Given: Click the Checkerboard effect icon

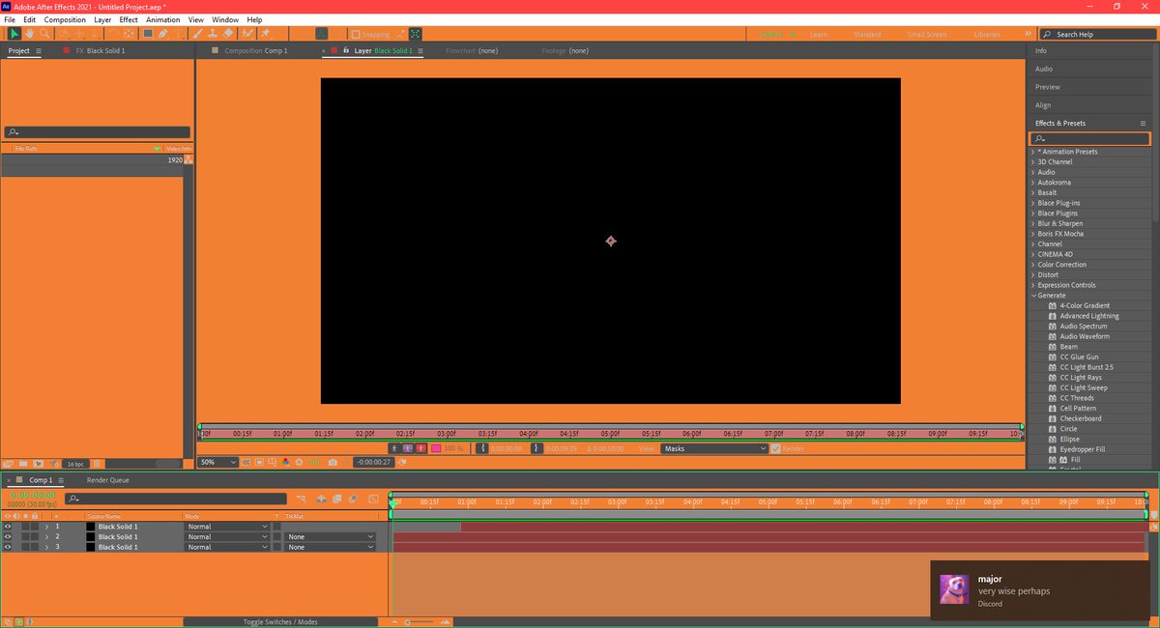Looking at the screenshot, I should (x=1053, y=418).
